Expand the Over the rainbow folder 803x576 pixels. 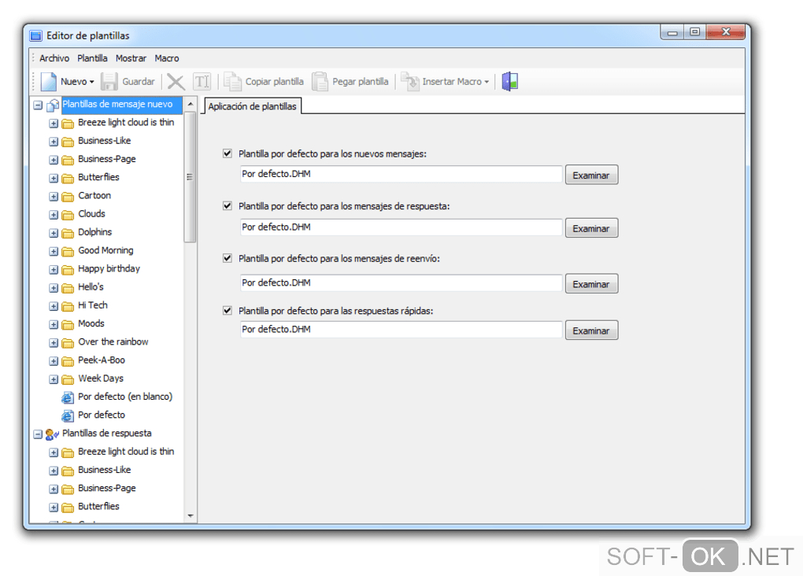point(54,342)
